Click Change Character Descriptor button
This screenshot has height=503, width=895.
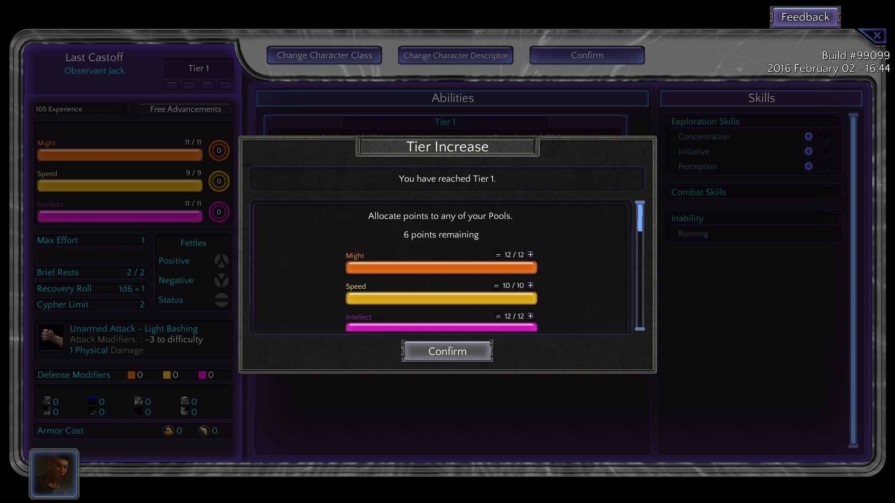pyautogui.click(x=456, y=55)
